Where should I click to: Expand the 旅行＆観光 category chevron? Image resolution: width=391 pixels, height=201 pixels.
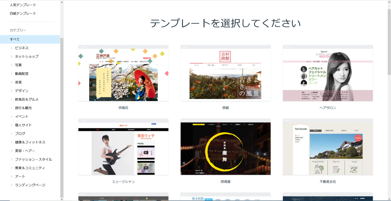(x=11, y=108)
